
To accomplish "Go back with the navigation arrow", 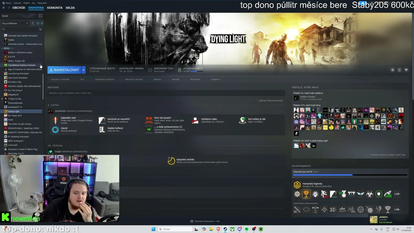I will (x=4, y=8).
